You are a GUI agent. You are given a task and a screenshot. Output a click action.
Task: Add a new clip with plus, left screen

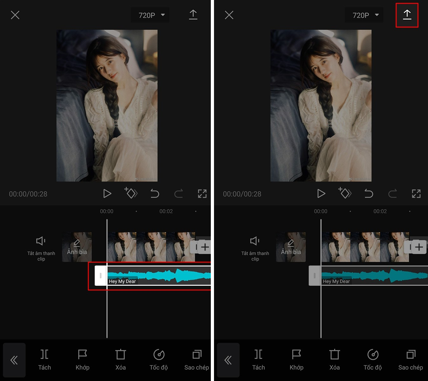coord(205,247)
